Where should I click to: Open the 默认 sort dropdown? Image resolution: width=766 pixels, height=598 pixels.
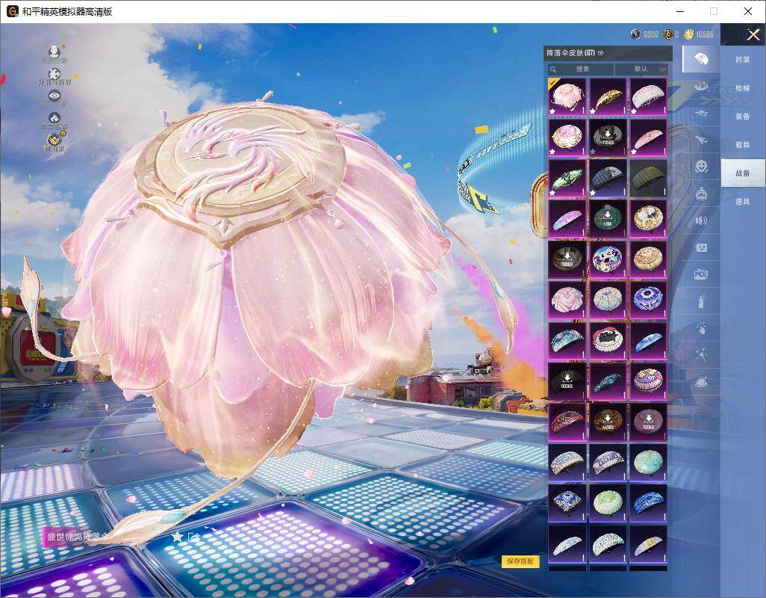click(641, 70)
